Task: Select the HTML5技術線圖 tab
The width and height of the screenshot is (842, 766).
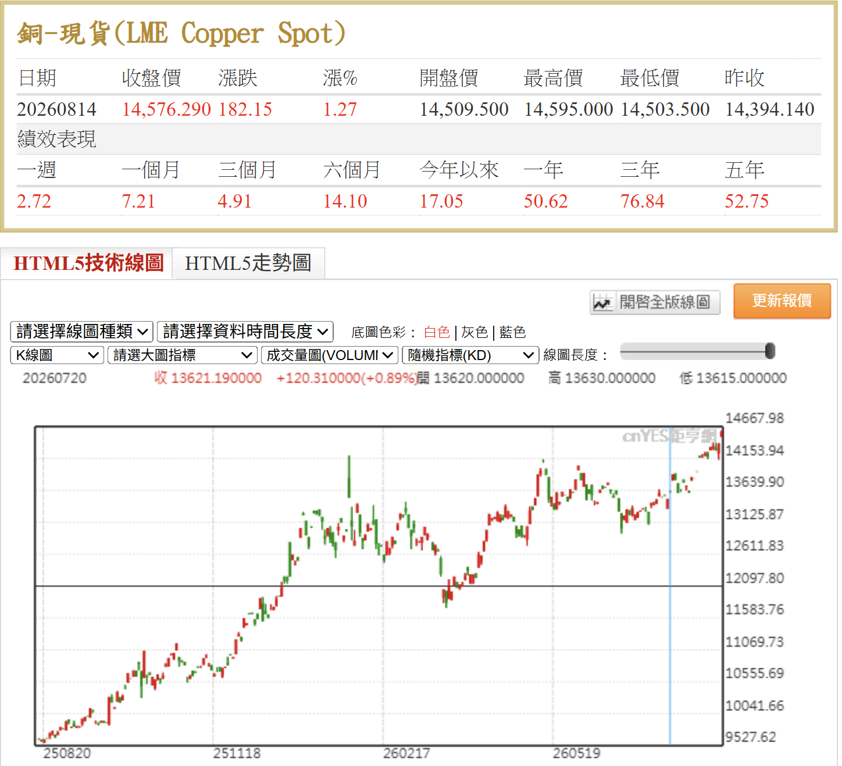Action: 87,263
